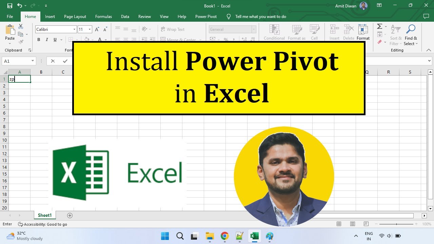
Task: Collapse the ribbon with the caret
Action: click(x=429, y=50)
